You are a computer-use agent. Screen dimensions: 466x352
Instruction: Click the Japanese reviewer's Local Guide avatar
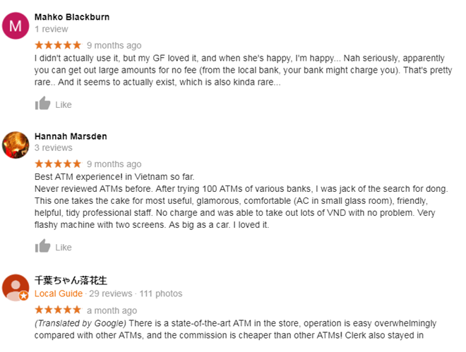pyautogui.click(x=16, y=288)
